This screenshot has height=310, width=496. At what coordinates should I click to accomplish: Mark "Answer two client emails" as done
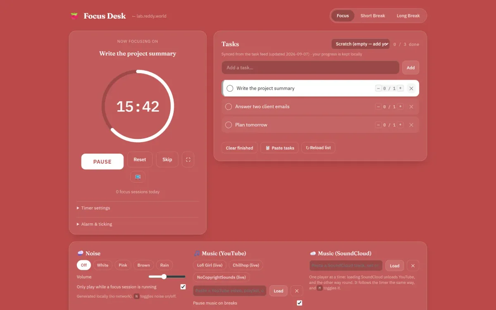[228, 107]
